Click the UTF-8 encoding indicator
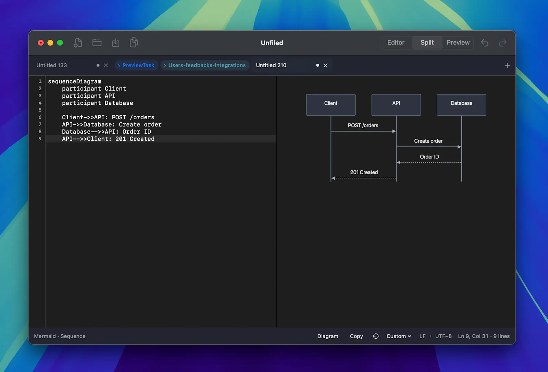Viewport: 548px width, 372px height. click(443, 336)
